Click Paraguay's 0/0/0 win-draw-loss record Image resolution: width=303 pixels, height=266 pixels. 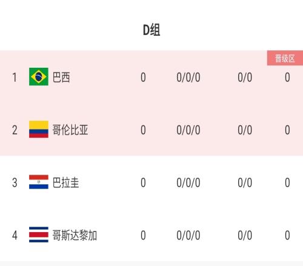point(188,183)
